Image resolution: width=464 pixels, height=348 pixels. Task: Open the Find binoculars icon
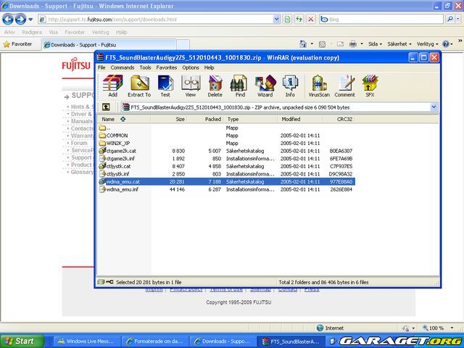[239, 85]
